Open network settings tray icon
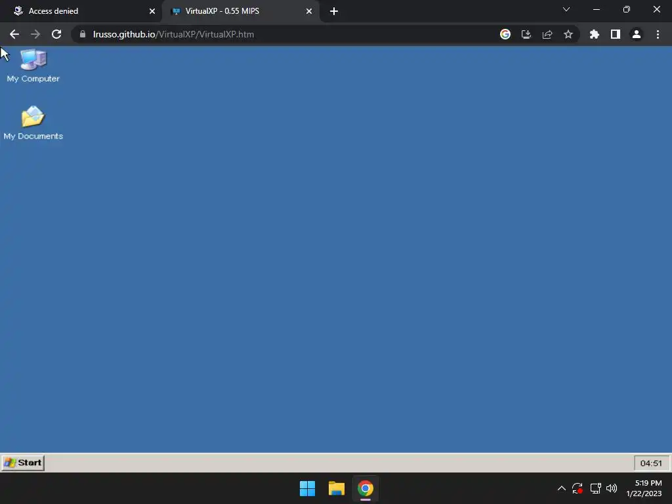This screenshot has width=672, height=504. tap(595, 488)
